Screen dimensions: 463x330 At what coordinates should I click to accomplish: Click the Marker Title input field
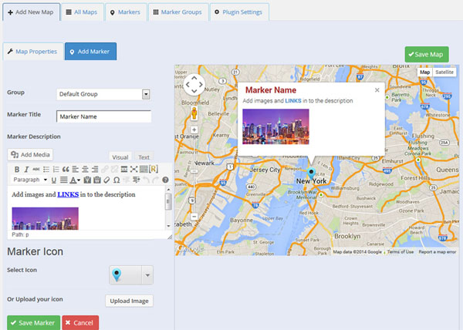coord(103,116)
